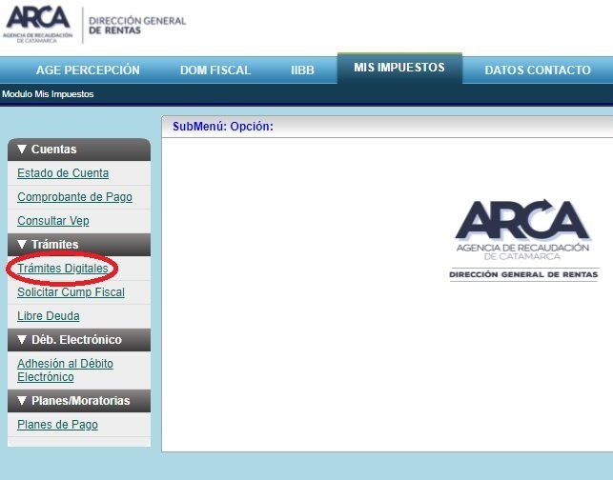This screenshot has width=613, height=480.
Task: Open Trámites Digitales
Action: coord(63,269)
